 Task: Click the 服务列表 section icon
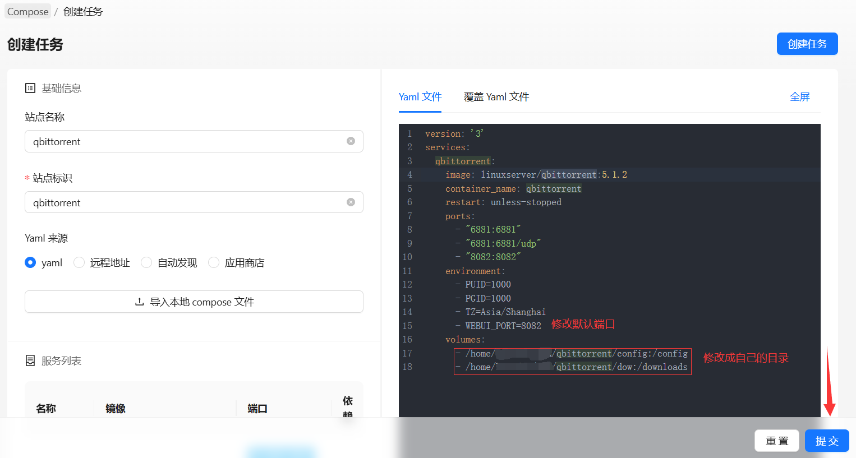30,360
